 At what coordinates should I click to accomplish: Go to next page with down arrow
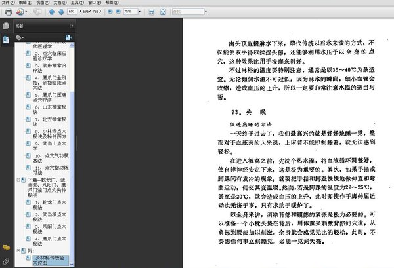point(61,12)
